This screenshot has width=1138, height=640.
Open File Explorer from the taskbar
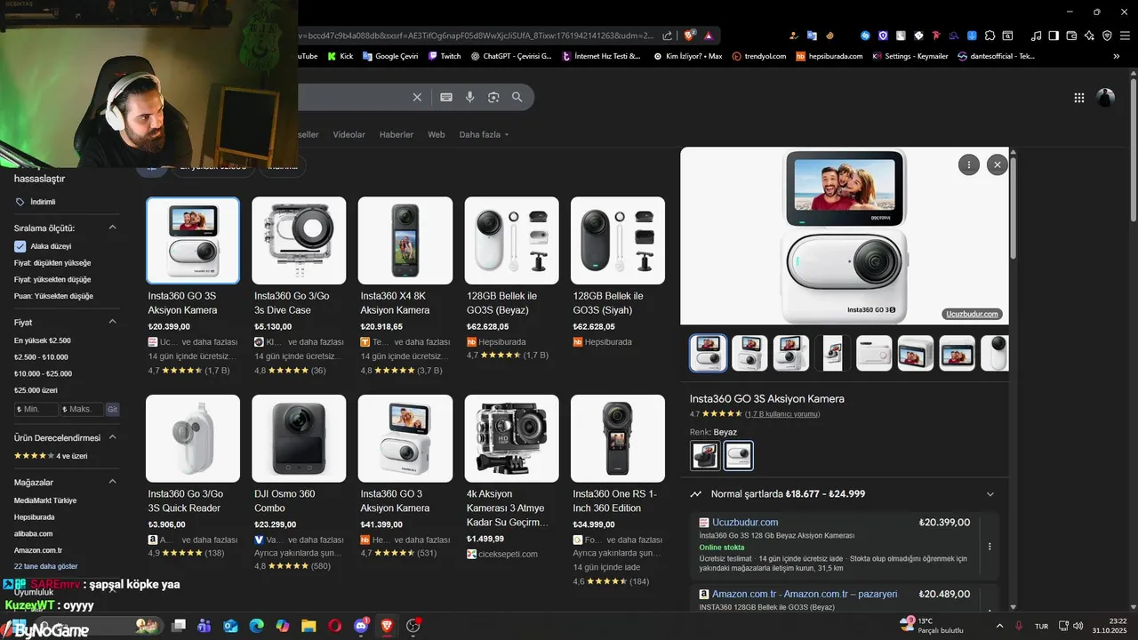(x=309, y=626)
